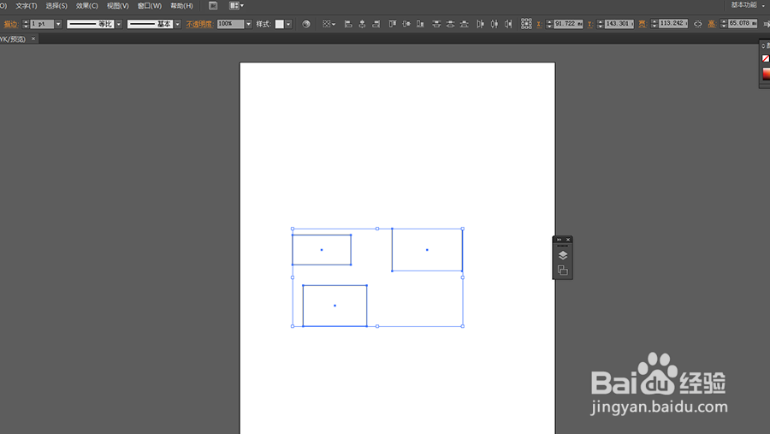The height and width of the screenshot is (434, 770).
Task: Open the opacity percentage dropdown
Action: click(x=248, y=24)
